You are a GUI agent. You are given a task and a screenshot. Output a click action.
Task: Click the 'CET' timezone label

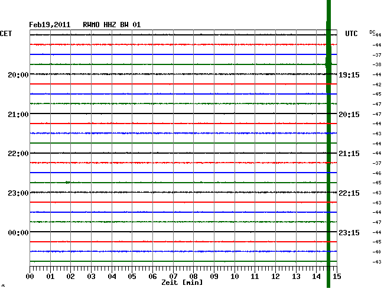[6, 34]
